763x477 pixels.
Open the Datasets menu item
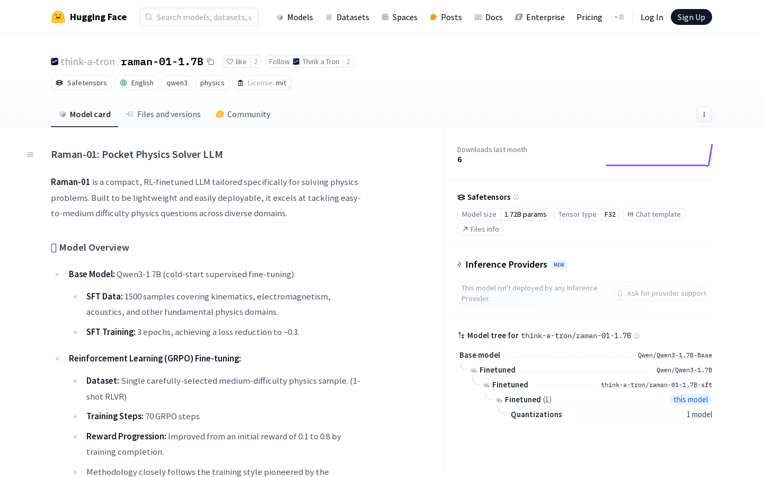[347, 17]
